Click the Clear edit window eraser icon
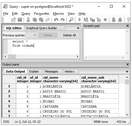Image resolution: width=132 pixels, height=126 pixels. pyautogui.click(x=47, y=20)
